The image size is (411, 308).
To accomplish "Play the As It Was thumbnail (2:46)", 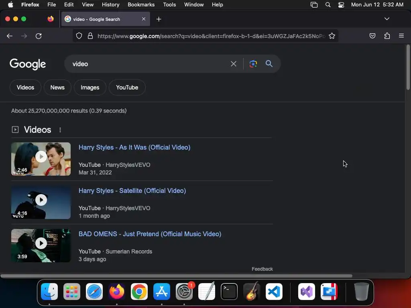I will [x=41, y=159].
